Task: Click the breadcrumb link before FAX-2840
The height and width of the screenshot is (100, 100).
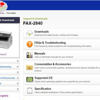Action: point(2,13)
